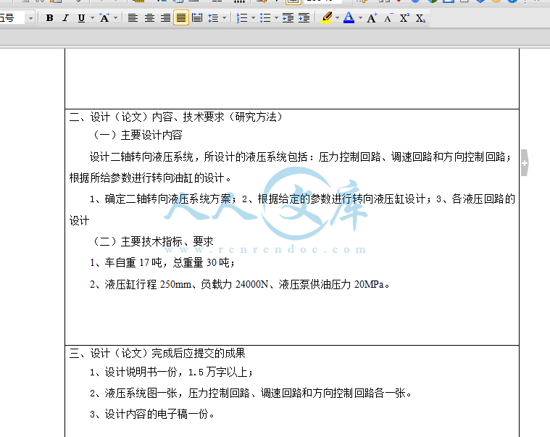Click heading "二、设计（论文）内容、技术要求（研究方法）"
550x437 pixels.
point(176,117)
